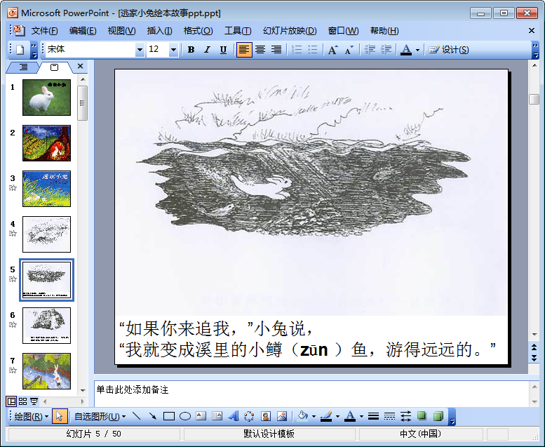Open formatting toolbar font color dropdown arrow

(x=418, y=50)
